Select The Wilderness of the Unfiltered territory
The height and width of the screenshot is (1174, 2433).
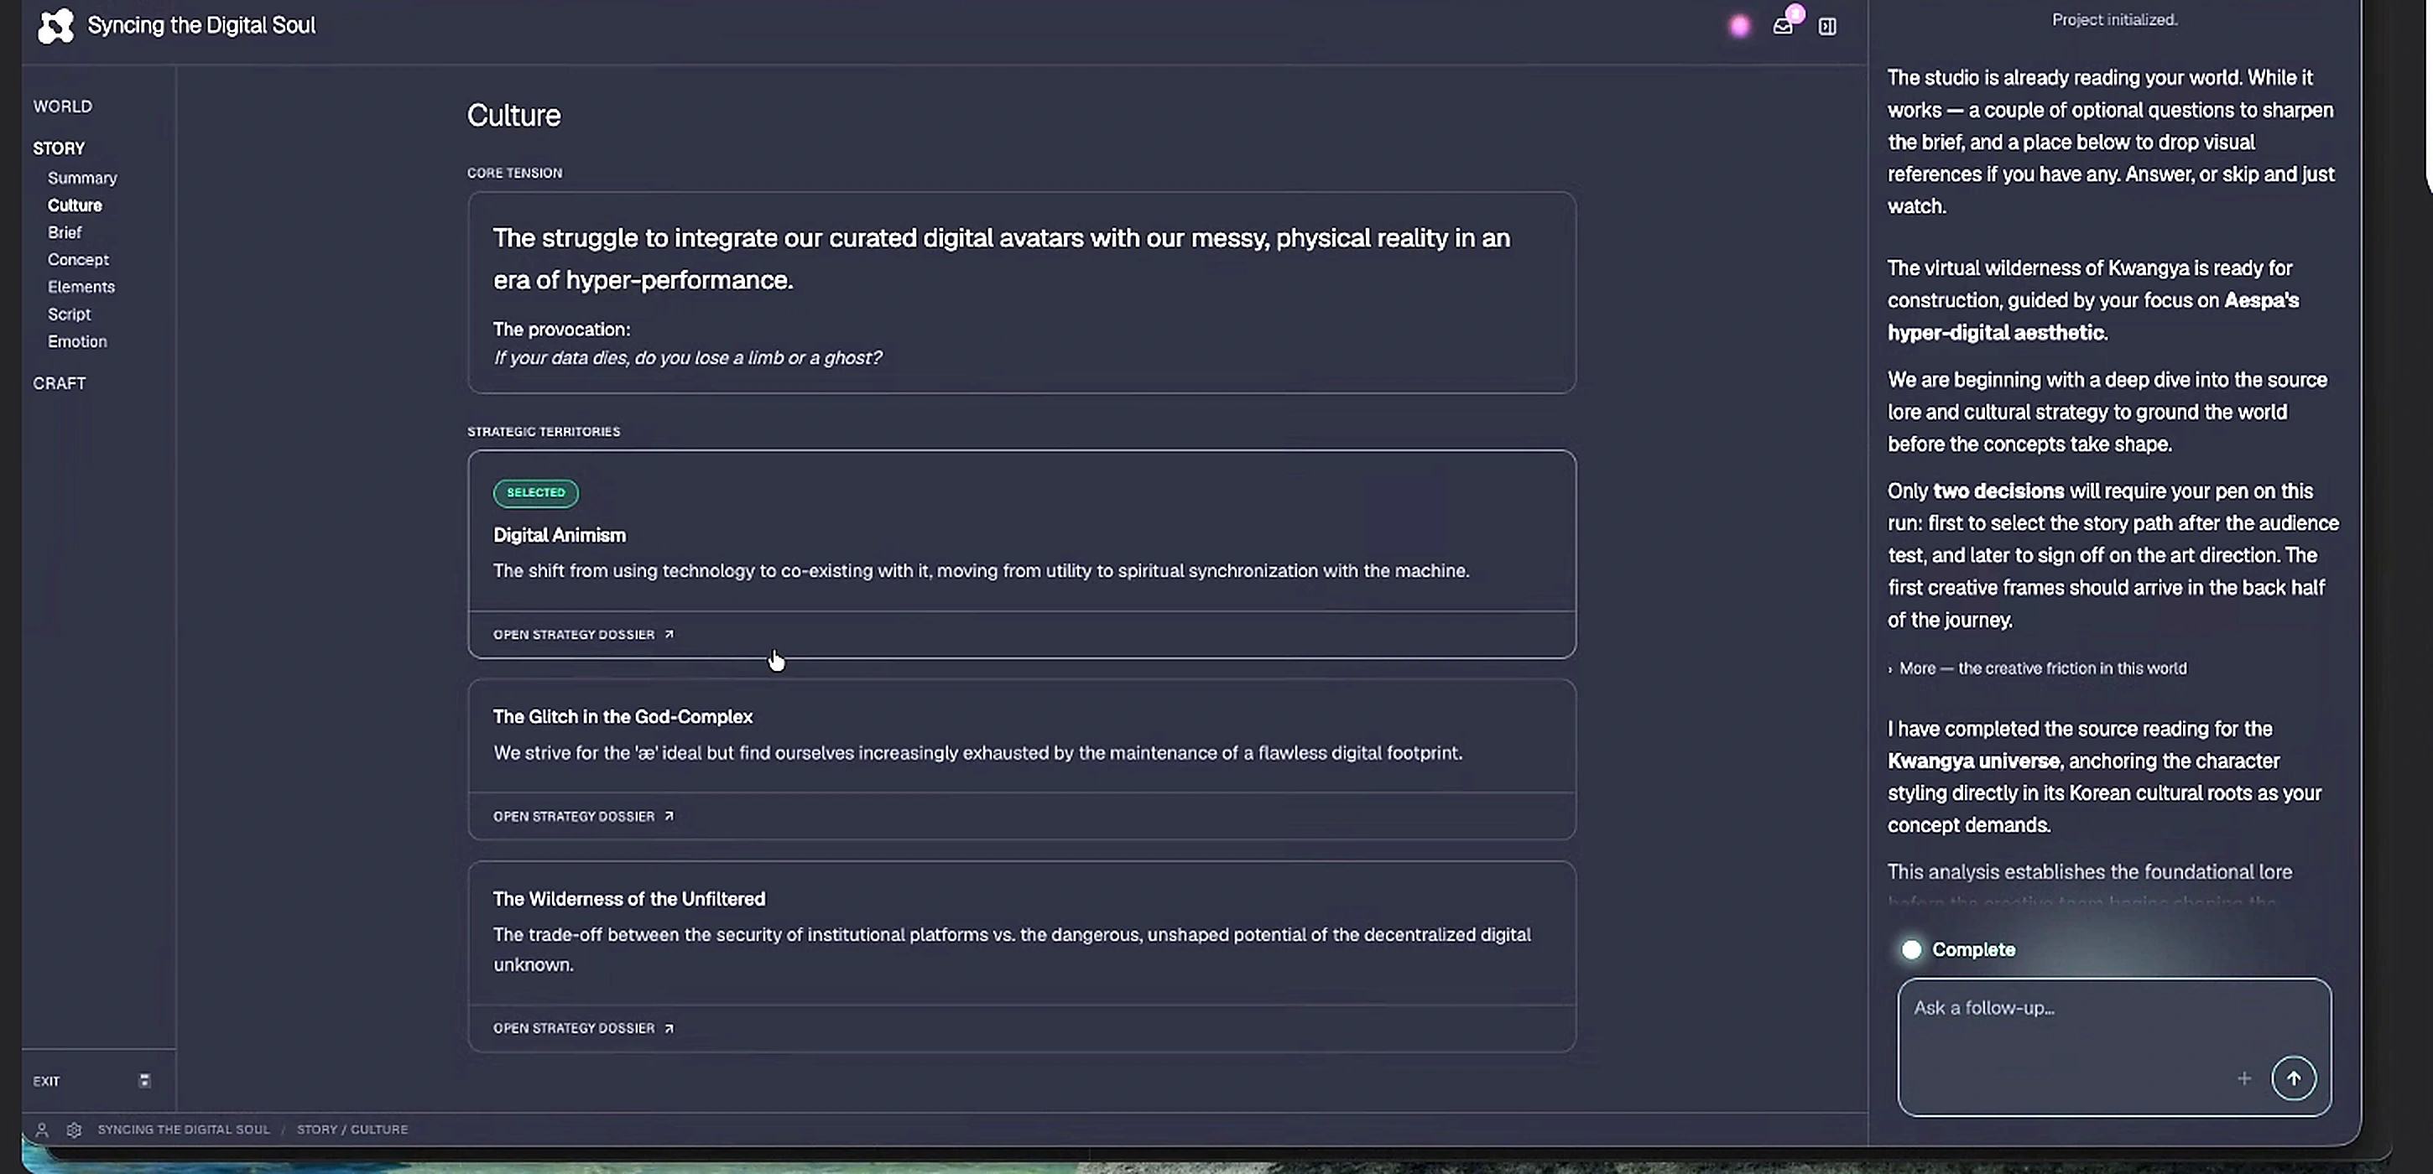pos(1021,932)
